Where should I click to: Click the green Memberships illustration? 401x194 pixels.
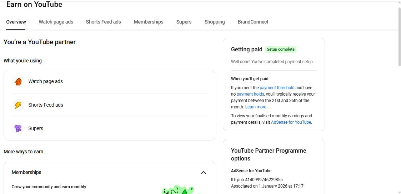(x=179, y=190)
